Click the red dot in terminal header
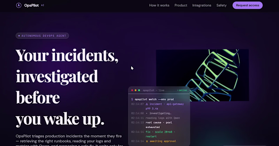This screenshot has width=279, height=146. (x=132, y=90)
